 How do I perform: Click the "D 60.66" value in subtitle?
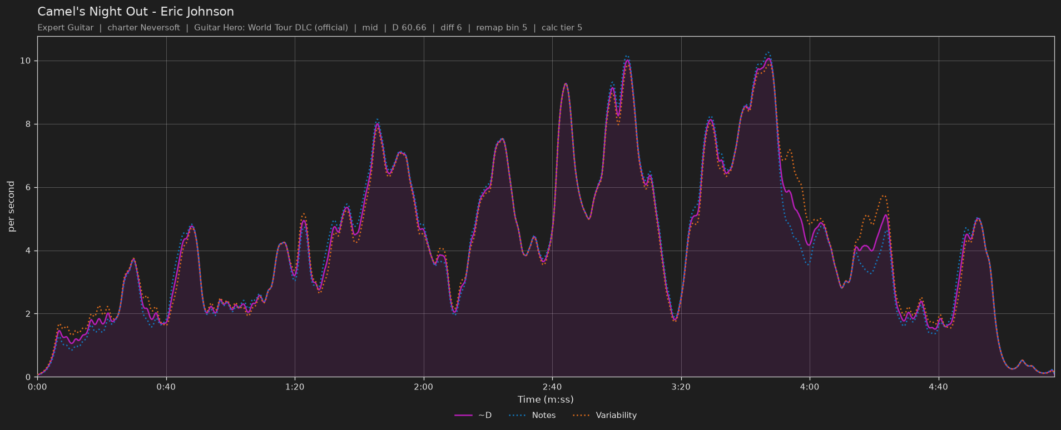pos(409,28)
